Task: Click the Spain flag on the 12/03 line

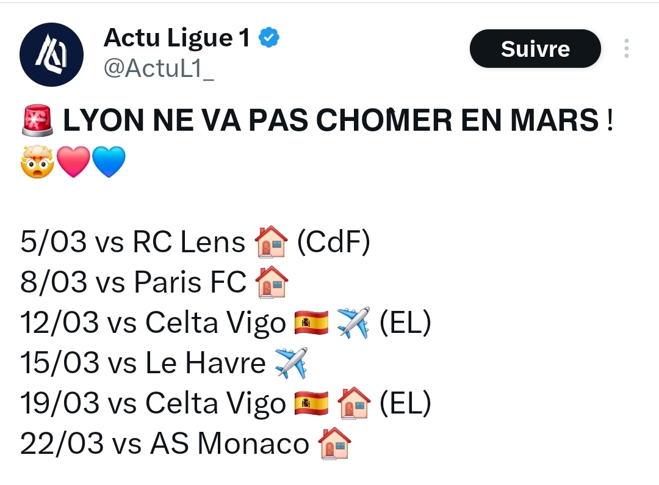Action: tap(311, 323)
